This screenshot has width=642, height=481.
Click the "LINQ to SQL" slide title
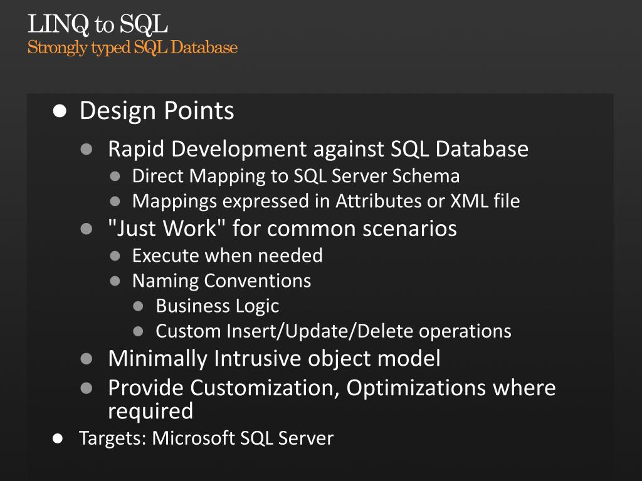(97, 24)
